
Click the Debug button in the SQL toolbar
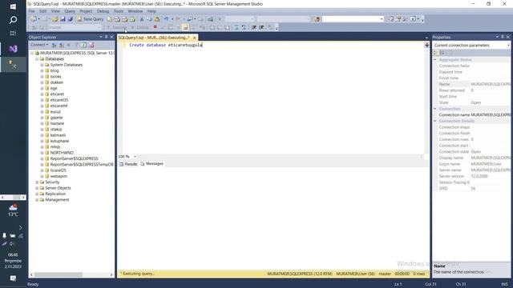coord(140,27)
